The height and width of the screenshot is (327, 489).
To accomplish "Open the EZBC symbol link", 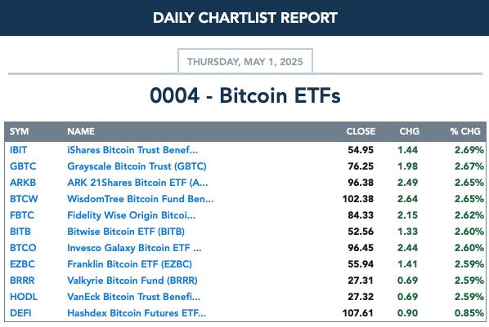I will pyautogui.click(x=22, y=264).
